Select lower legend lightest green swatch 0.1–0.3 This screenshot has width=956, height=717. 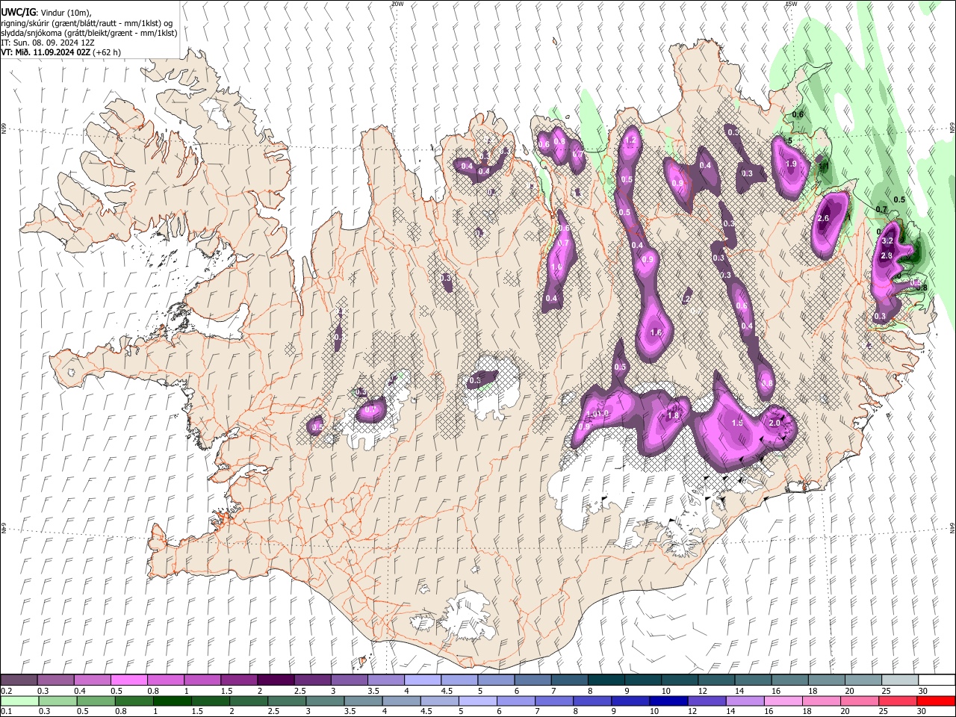pyautogui.click(x=19, y=701)
